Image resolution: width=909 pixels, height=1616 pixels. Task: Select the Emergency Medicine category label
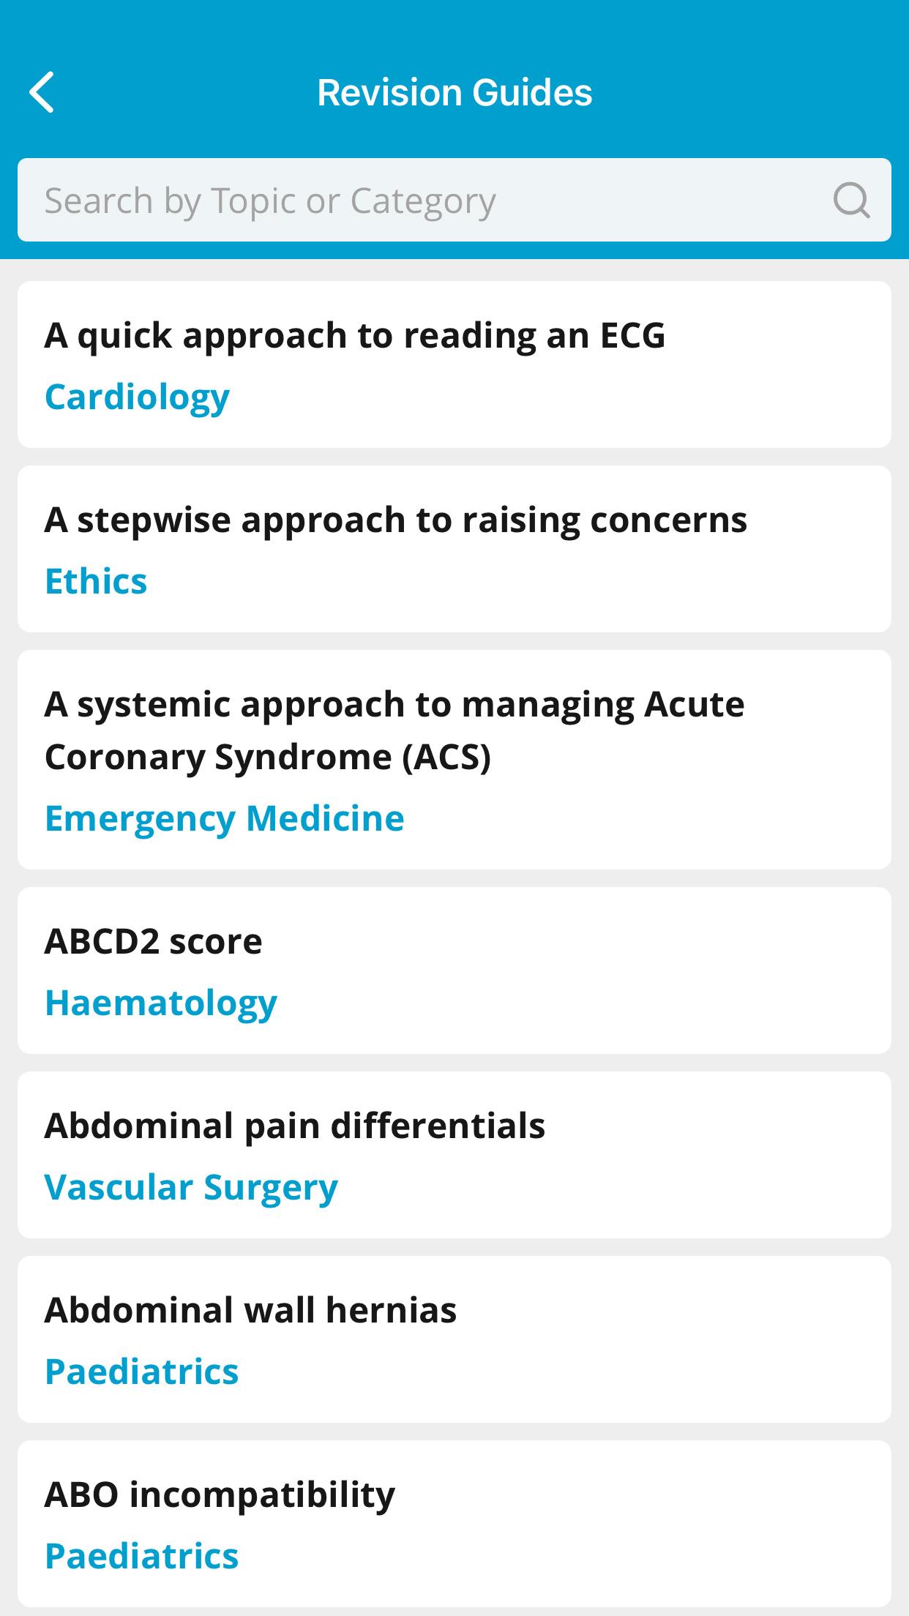tap(224, 818)
